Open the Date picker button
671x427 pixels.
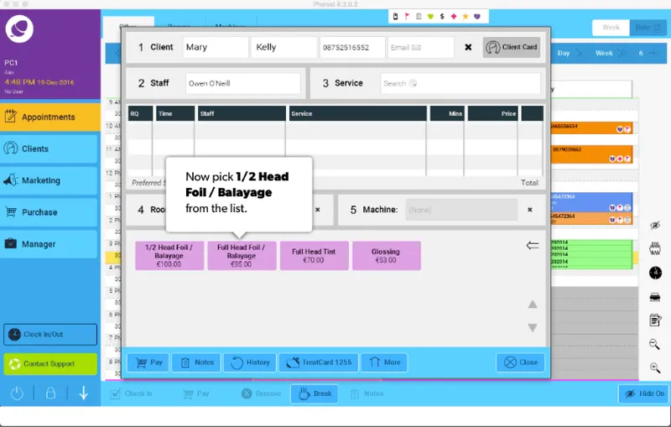pyautogui.click(x=648, y=28)
